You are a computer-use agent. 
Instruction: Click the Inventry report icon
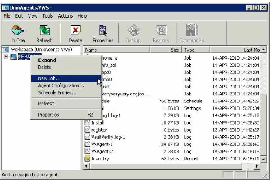coord(87,158)
